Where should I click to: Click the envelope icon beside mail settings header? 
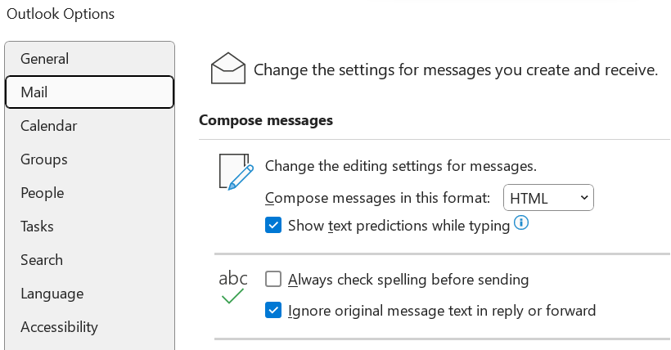228,69
